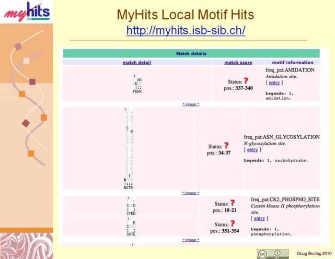Click the Creative Commons license badge
Image resolution: width=335 pixels, height=259 pixels.
pyautogui.click(x=273, y=254)
